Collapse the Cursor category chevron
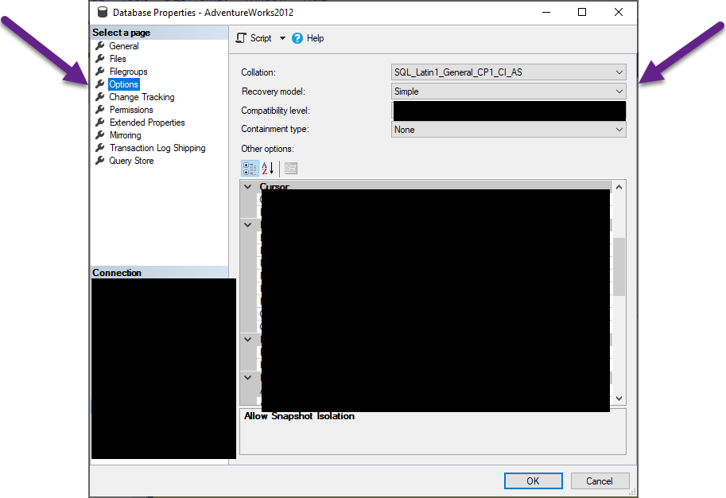This screenshot has width=726, height=498. [x=248, y=187]
